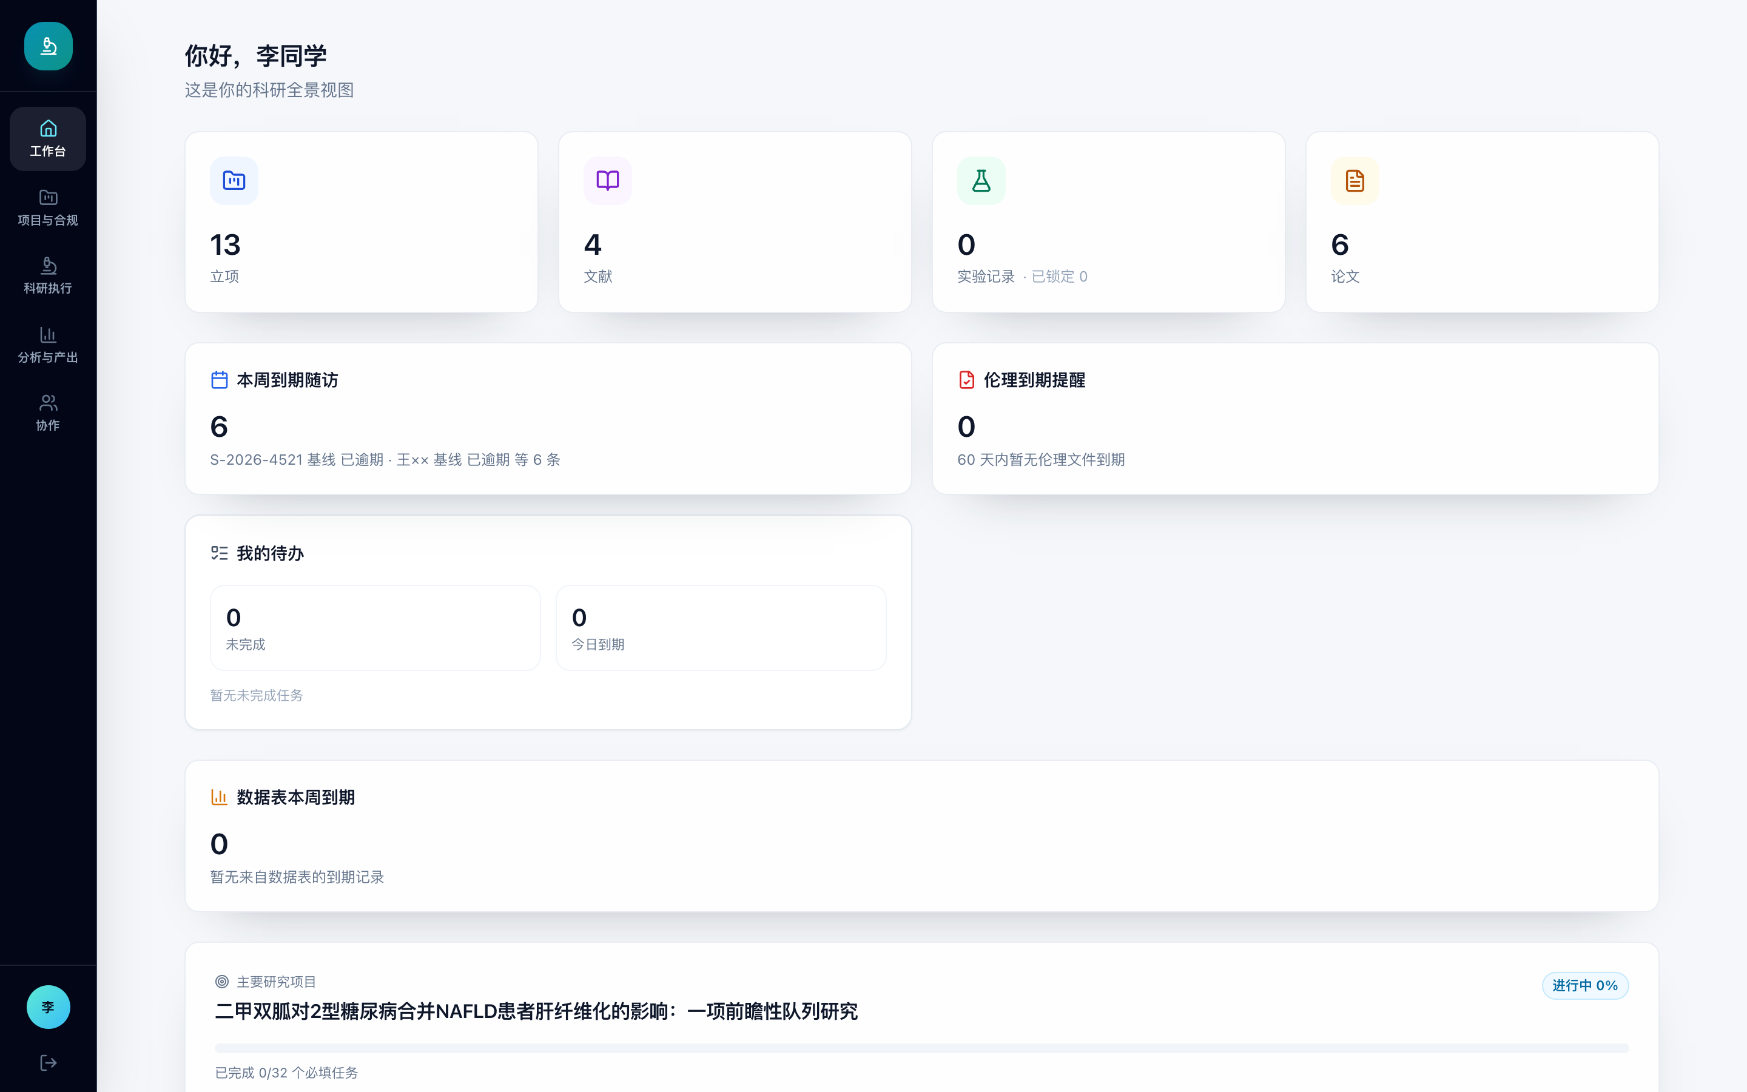Click the greeting "你好，李同学"

[255, 56]
